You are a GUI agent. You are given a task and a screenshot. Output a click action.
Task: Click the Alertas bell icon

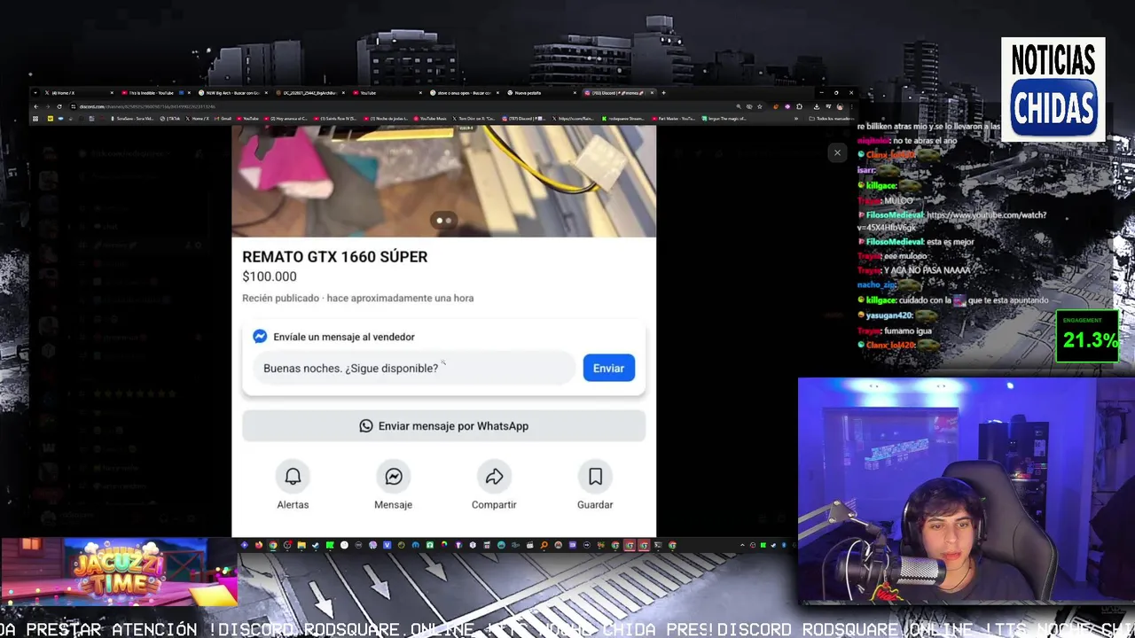point(293,477)
